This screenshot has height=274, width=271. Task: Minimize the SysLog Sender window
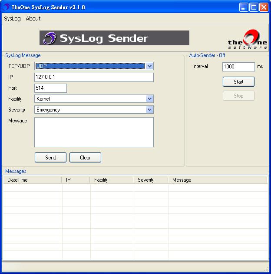244,7
